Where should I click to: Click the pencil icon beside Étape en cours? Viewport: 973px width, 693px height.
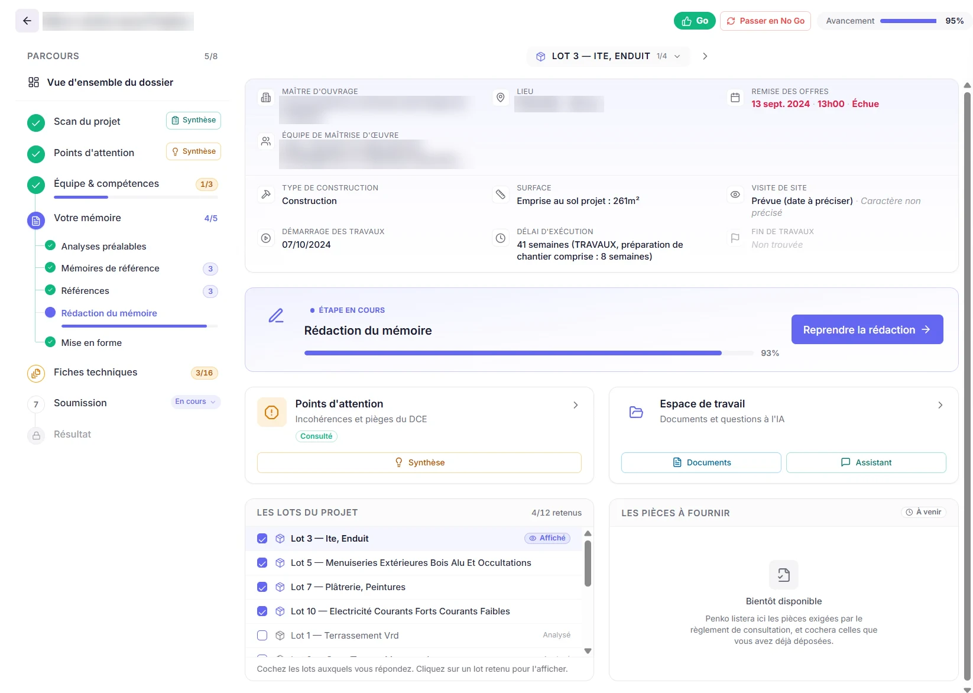tap(276, 316)
